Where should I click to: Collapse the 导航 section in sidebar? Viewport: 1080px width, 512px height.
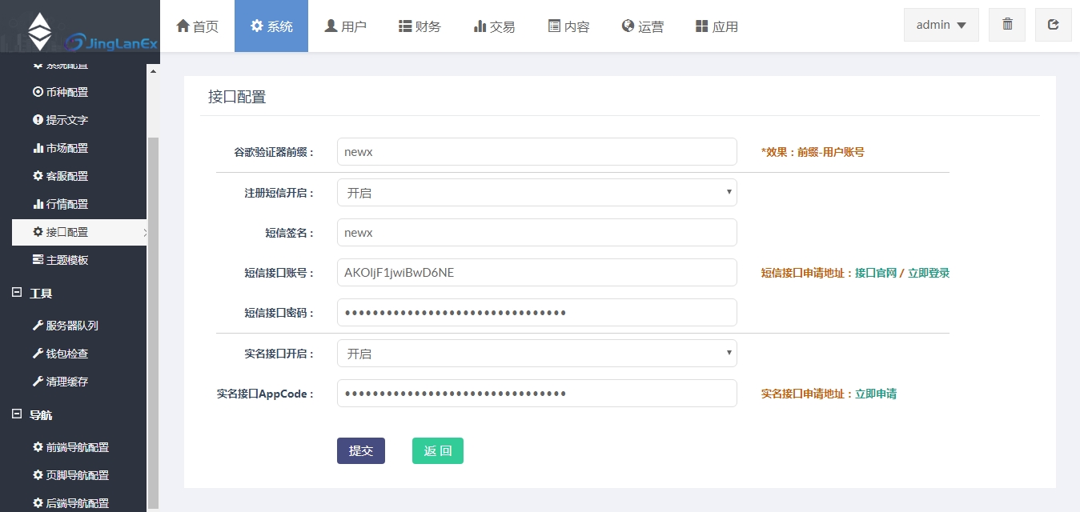coord(17,414)
